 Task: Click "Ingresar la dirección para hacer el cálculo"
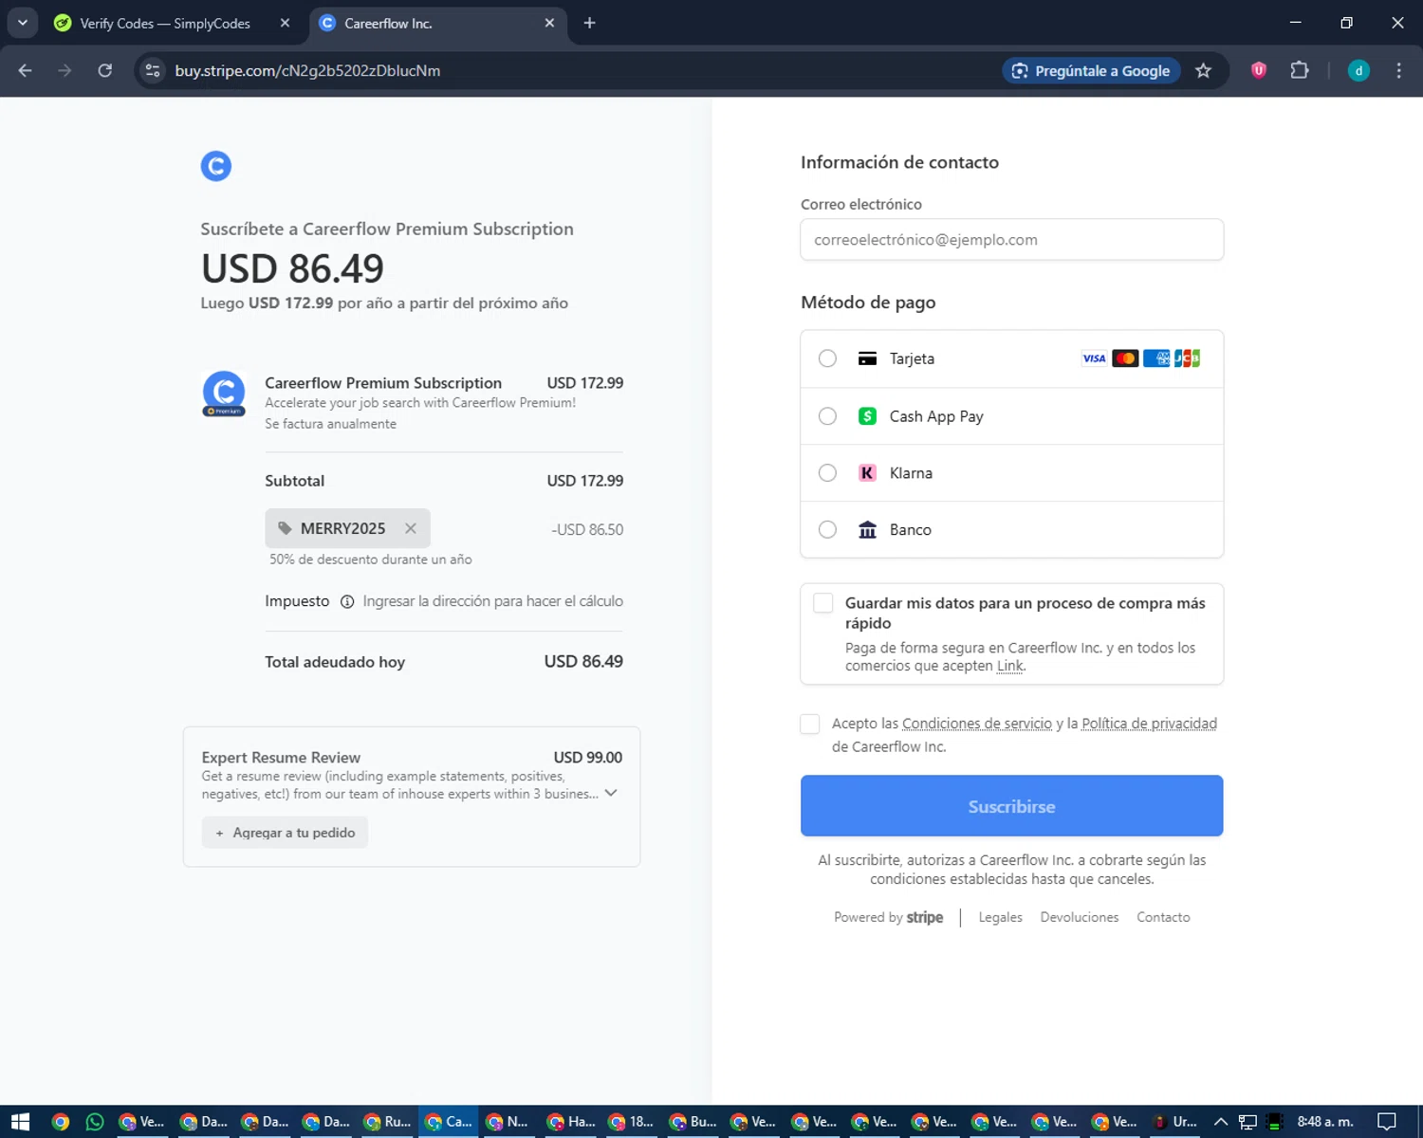click(x=492, y=601)
